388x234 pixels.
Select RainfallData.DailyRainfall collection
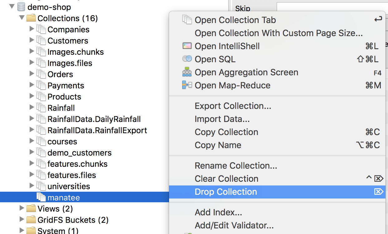(x=94, y=119)
